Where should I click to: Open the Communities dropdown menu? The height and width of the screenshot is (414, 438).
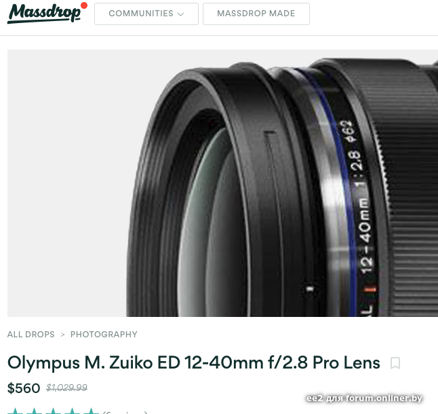(x=146, y=14)
